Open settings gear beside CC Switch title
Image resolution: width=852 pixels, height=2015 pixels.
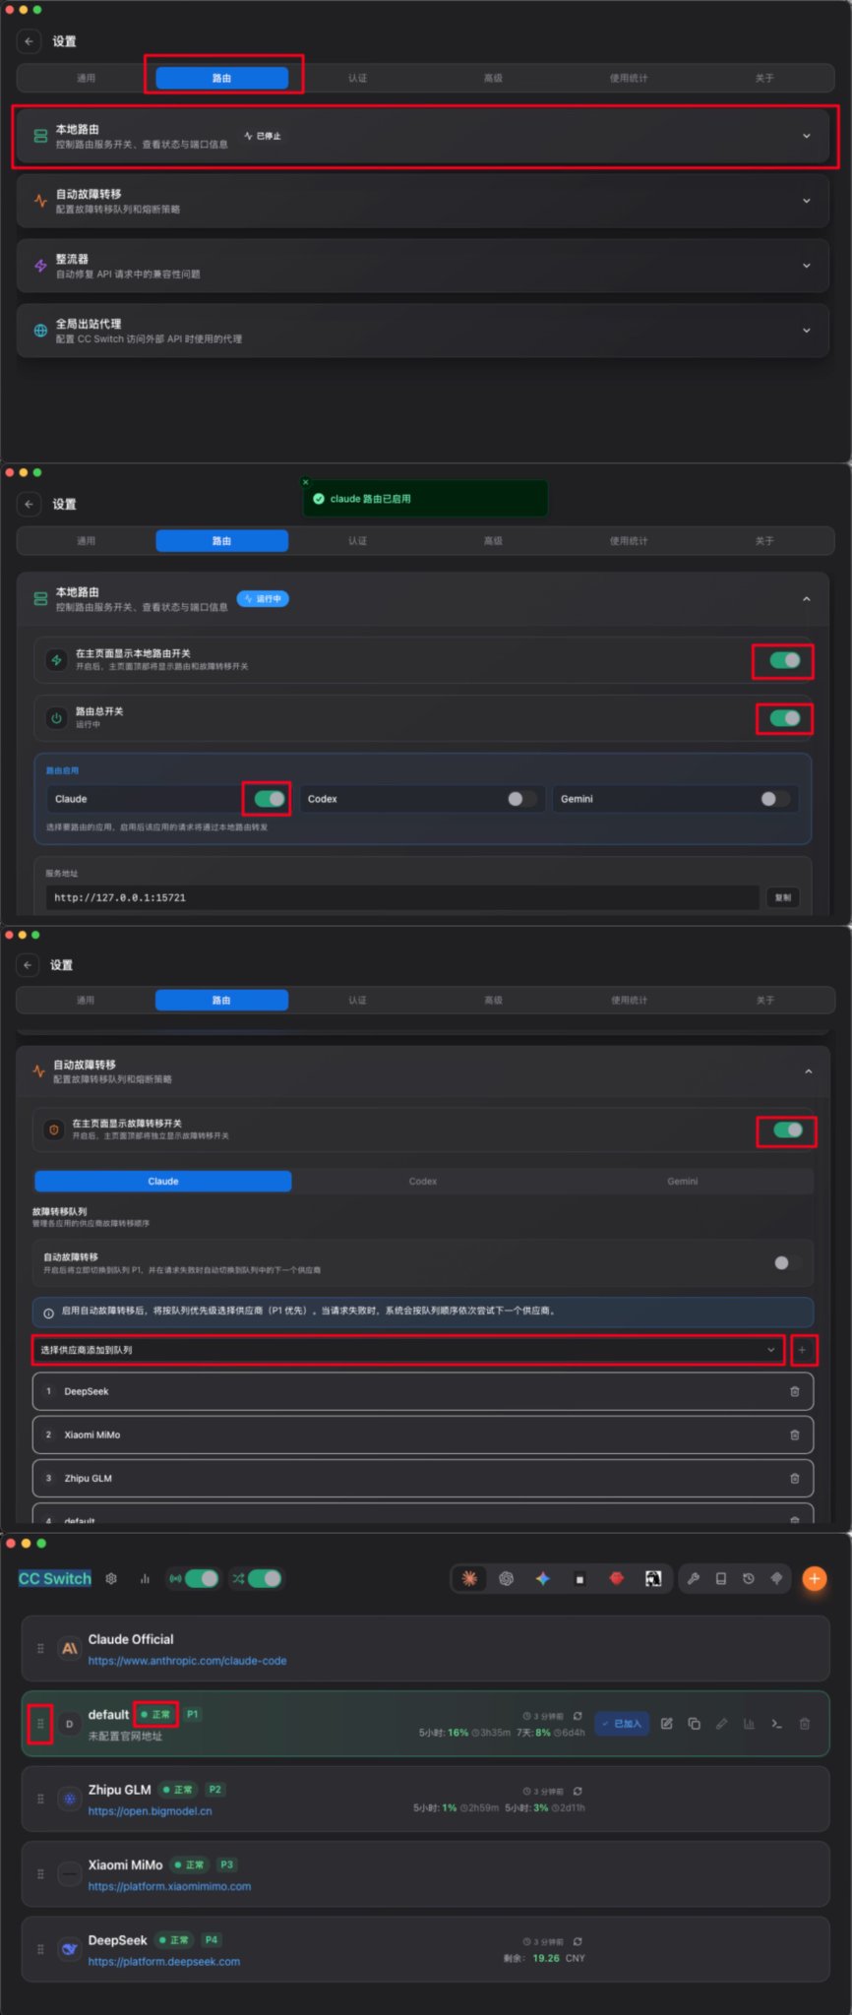111,1578
